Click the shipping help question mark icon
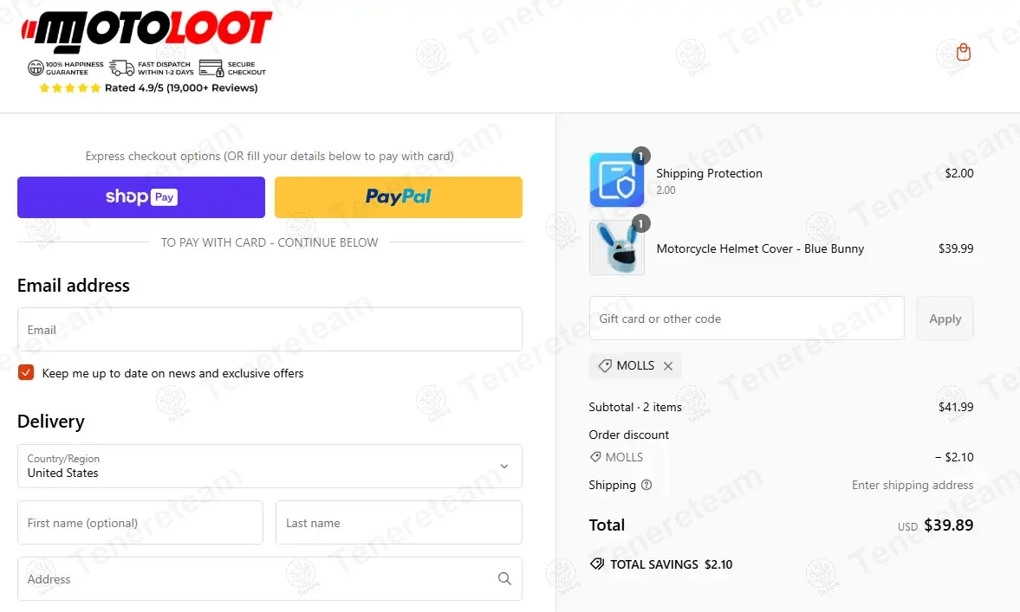Viewport: 1020px width, 612px height. coord(646,485)
